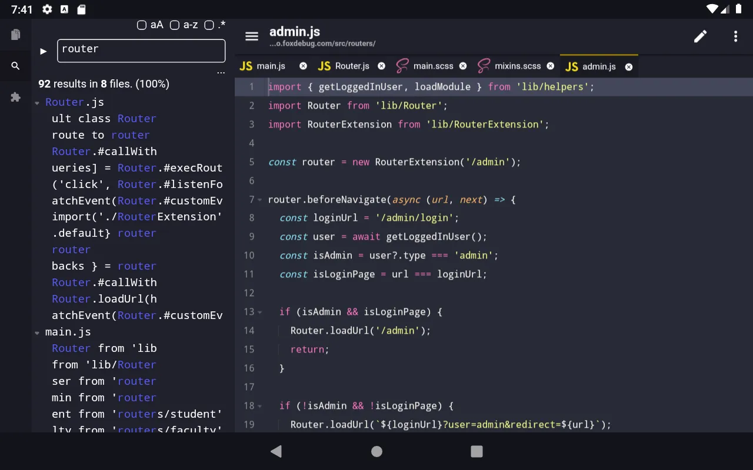Click the '92 results in 8 files' summary
This screenshot has width=753, height=470.
point(104,84)
